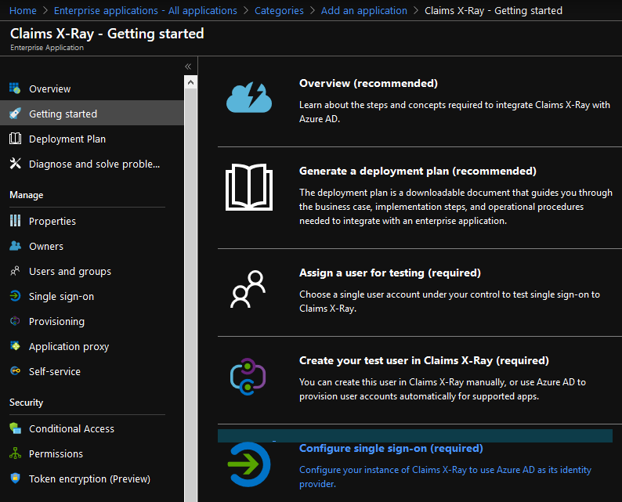The height and width of the screenshot is (502, 622).
Task: Click the Application proxy icon in sidebar
Action: coord(15,346)
